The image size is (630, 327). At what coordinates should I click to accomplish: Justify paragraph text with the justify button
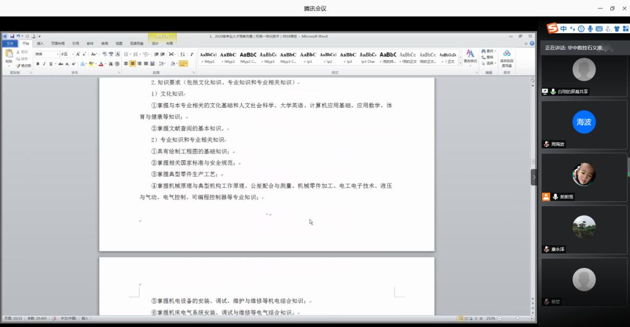coord(146,63)
